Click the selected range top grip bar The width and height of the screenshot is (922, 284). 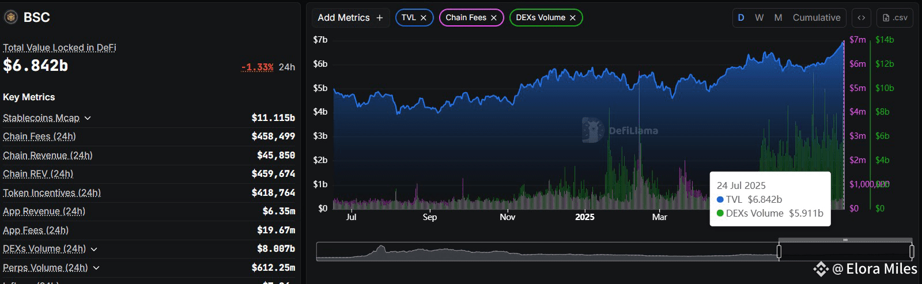[845, 240]
